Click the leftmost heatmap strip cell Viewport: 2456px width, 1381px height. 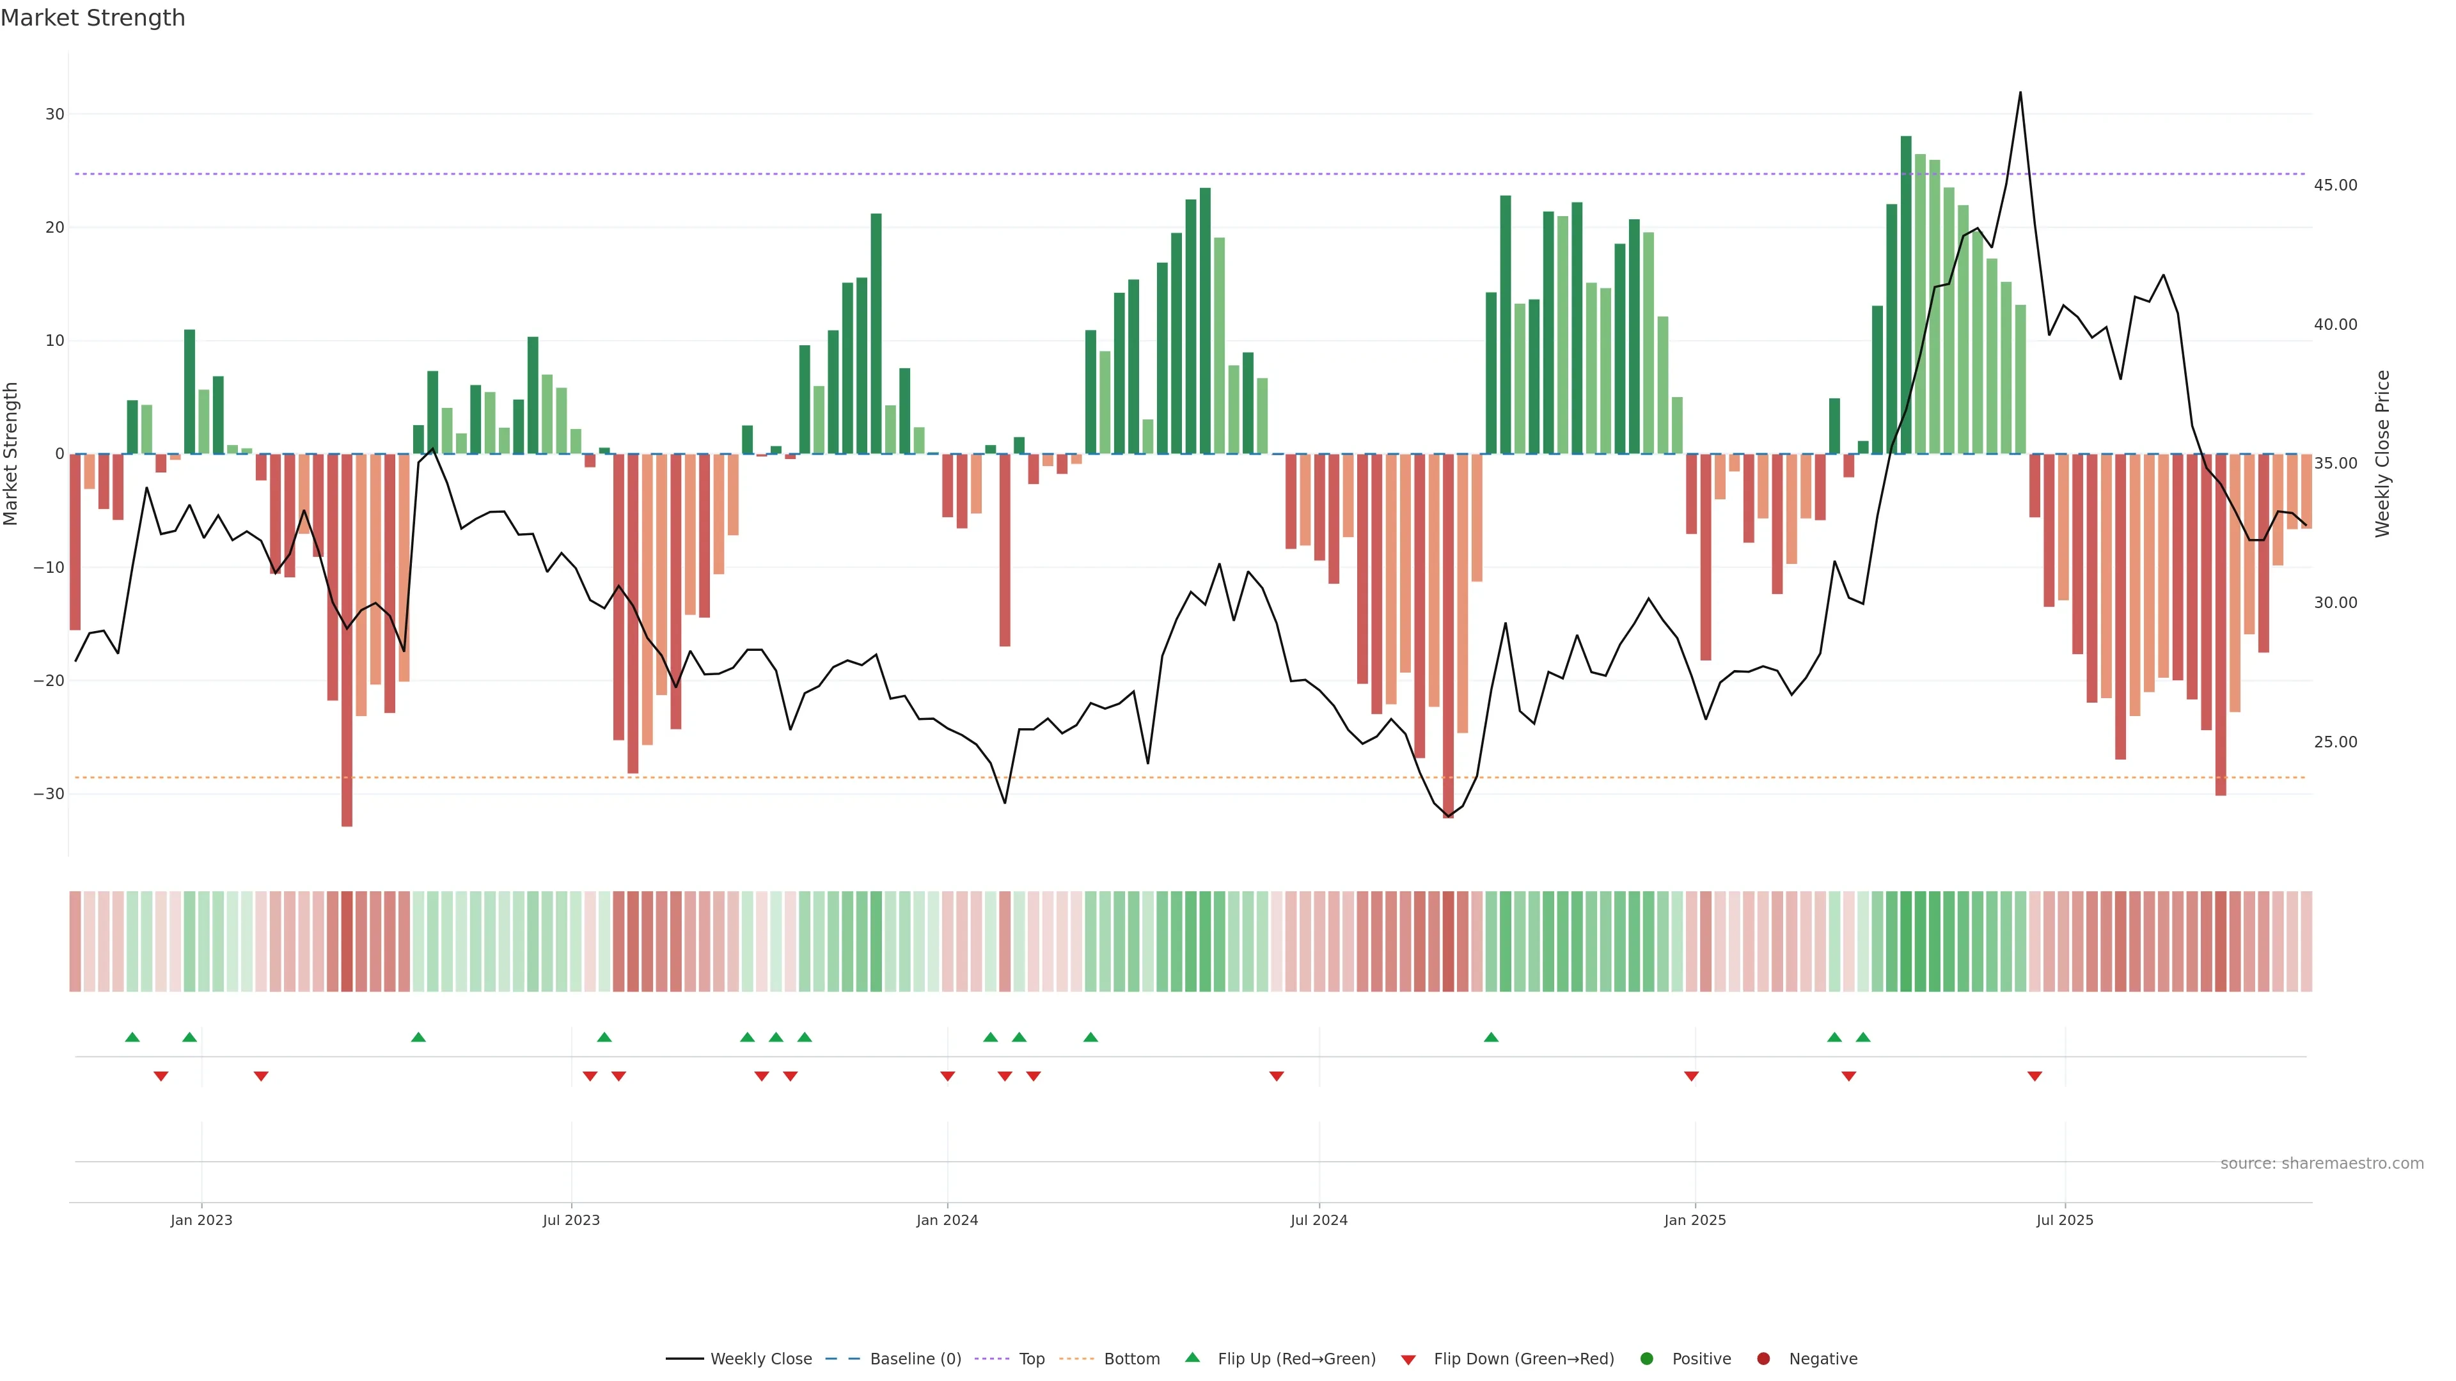[75, 942]
